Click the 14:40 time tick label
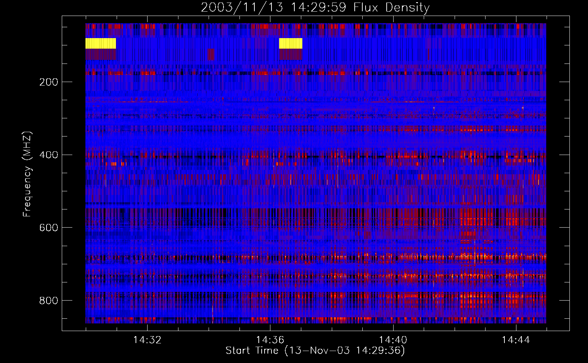The height and width of the screenshot is (363, 588). pos(393,340)
